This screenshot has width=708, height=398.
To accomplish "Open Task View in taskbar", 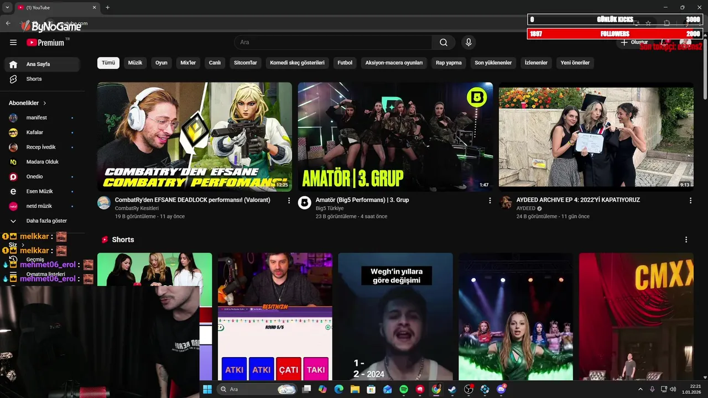I will pyautogui.click(x=307, y=389).
